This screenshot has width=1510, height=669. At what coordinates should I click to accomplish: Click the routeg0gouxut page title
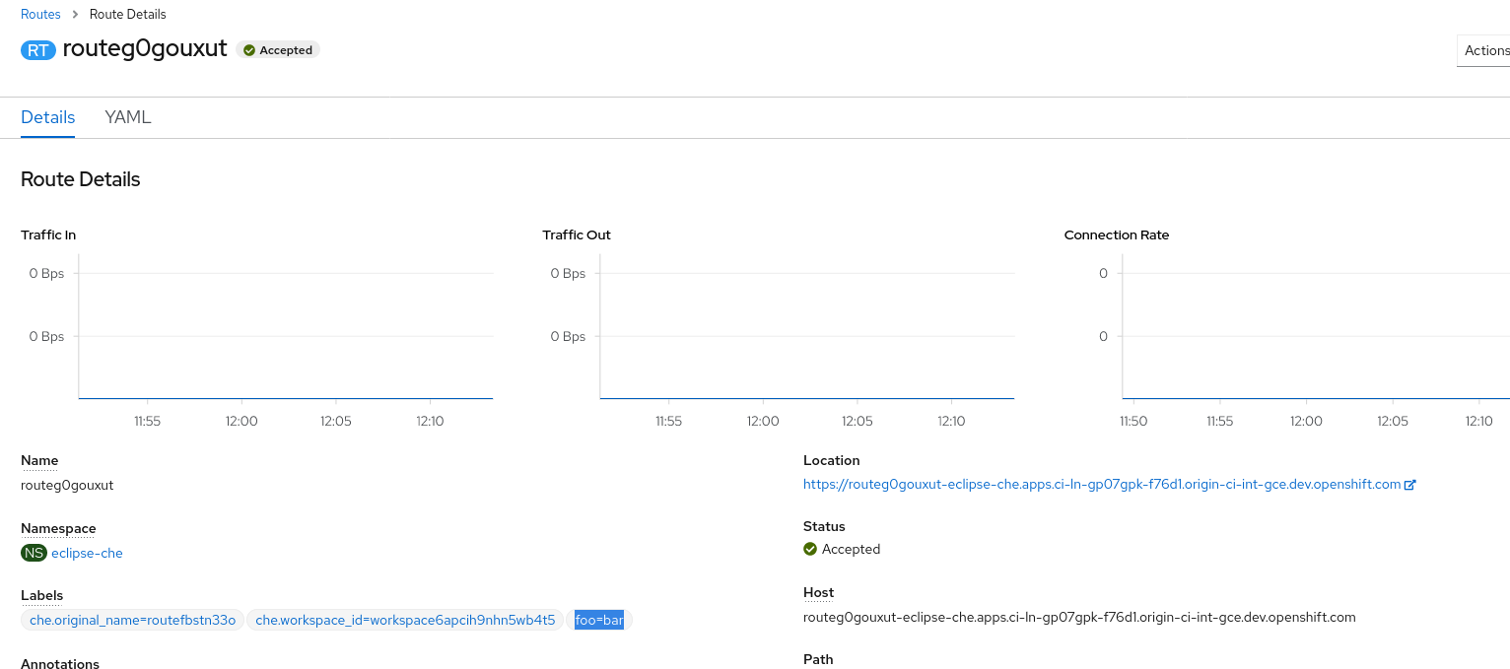pyautogui.click(x=145, y=48)
